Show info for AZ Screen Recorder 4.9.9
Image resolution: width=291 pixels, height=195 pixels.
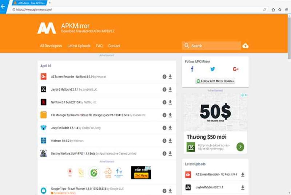tap(164, 77)
